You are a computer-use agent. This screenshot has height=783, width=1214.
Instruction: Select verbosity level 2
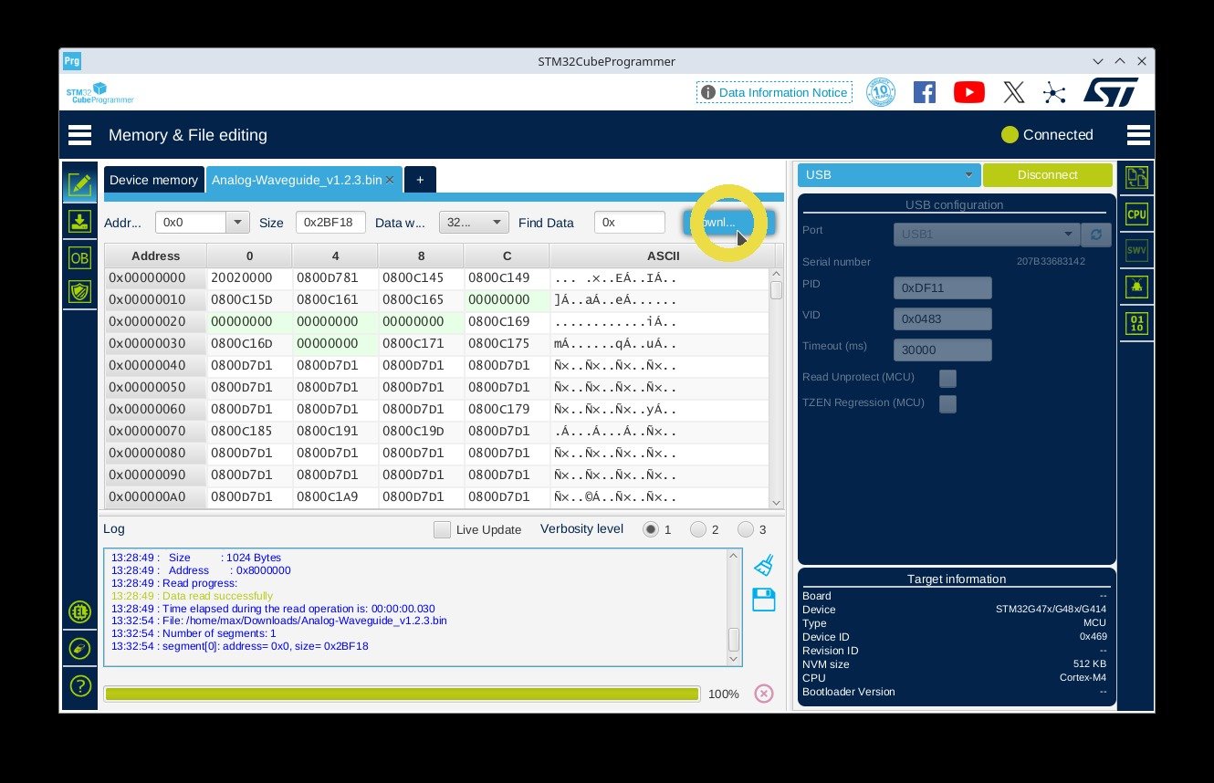[698, 529]
